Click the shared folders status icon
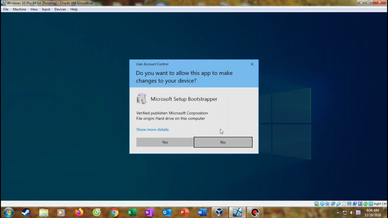The height and width of the screenshot is (218, 388). tap(344, 204)
